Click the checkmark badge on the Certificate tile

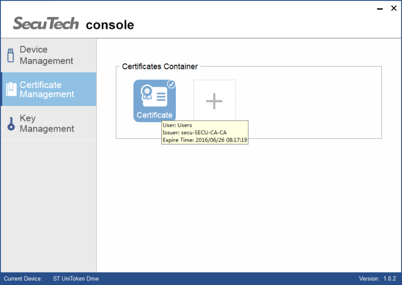point(171,84)
